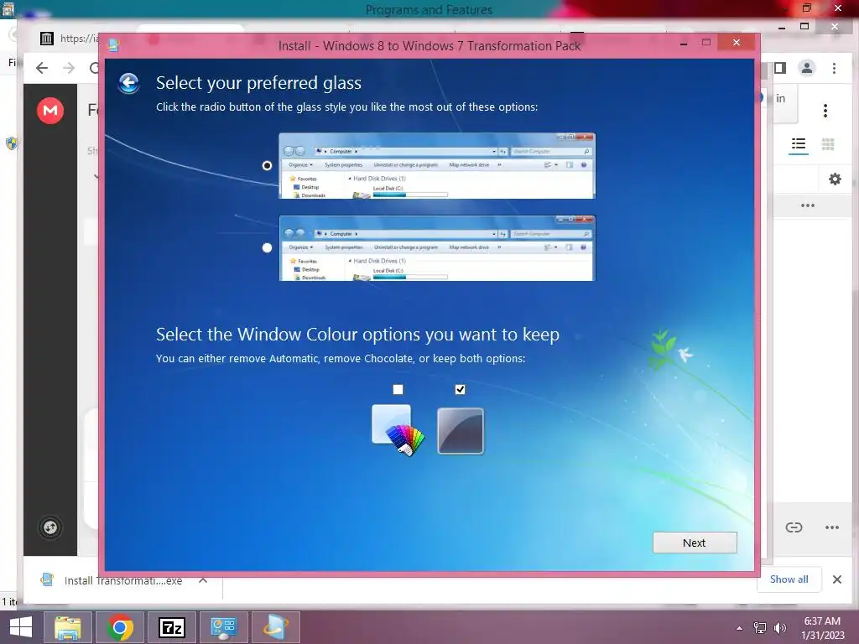Show hidden tray icons arrow

pos(740,628)
